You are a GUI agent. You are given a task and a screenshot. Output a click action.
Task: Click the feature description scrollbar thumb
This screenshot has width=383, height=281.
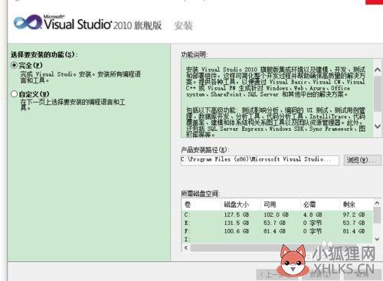(x=378, y=93)
